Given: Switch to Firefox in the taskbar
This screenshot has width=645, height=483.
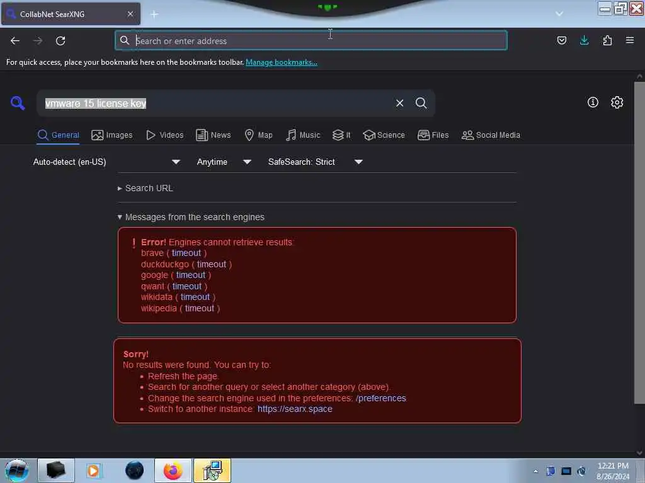Looking at the screenshot, I should click(173, 470).
